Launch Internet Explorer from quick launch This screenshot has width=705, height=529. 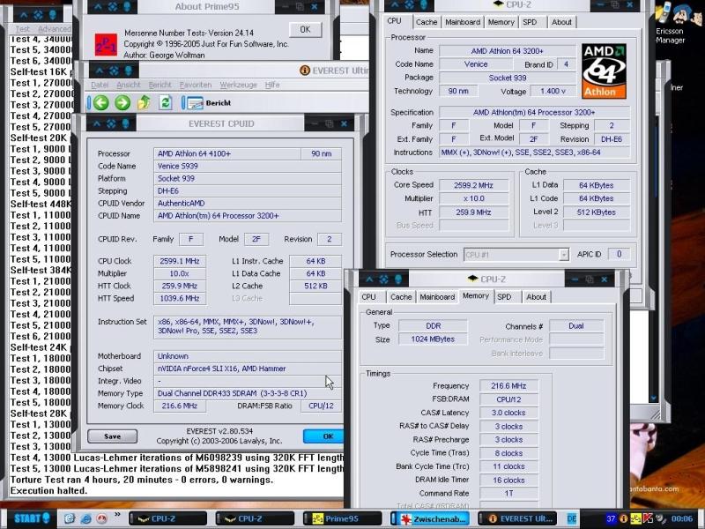[x=85, y=518]
